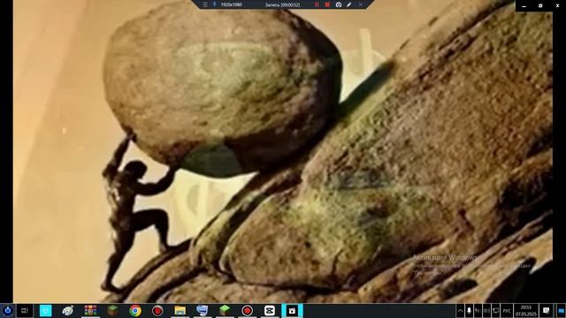This screenshot has height=318, width=566.
Task: Open Task View on the taskbar
Action: tap(25, 310)
